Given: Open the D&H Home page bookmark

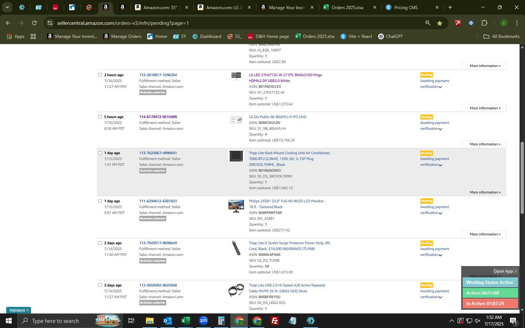Looking at the screenshot, I should click(x=268, y=36).
